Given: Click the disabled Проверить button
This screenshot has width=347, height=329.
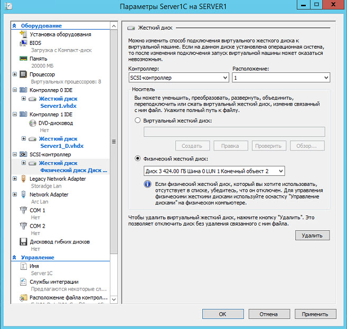Looking at the screenshot, I should pos(269,146).
